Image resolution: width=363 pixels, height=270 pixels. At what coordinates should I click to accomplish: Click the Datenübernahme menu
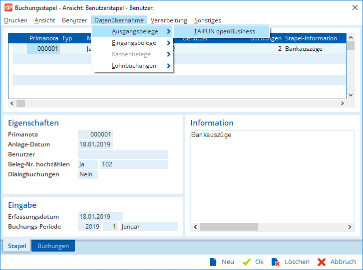(x=119, y=20)
